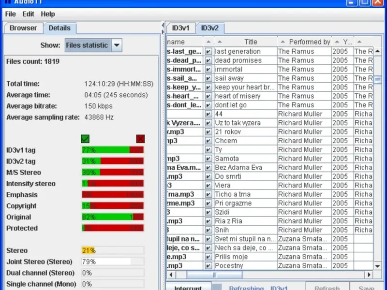Switch to the ID3v1 tab
Image resolution: width=387 pixels, height=290 pixels.
pyautogui.click(x=180, y=28)
